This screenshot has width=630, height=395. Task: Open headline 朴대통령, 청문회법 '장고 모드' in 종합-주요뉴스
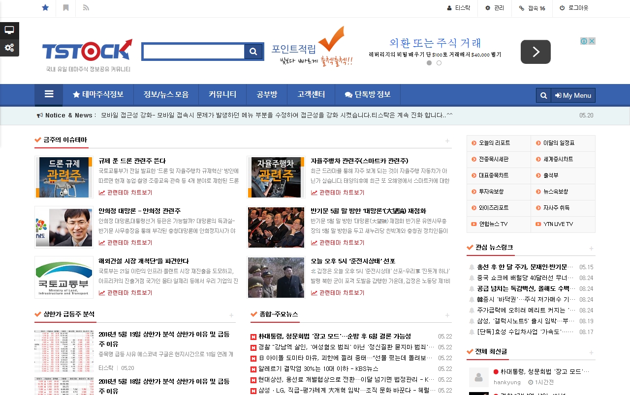click(335, 337)
